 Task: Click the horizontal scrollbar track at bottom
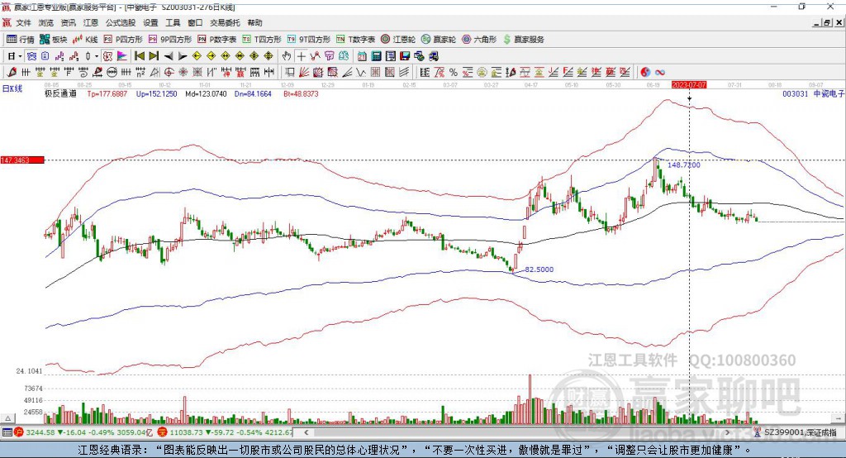click(518, 432)
